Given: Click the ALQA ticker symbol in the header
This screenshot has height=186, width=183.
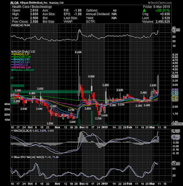Looking at the screenshot, I should pos(14,3).
